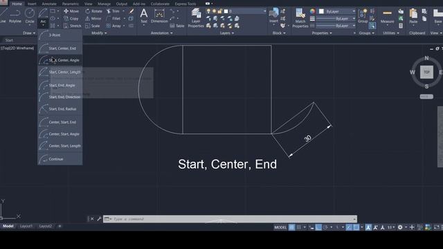Click the Stretch tool

tap(72, 26)
